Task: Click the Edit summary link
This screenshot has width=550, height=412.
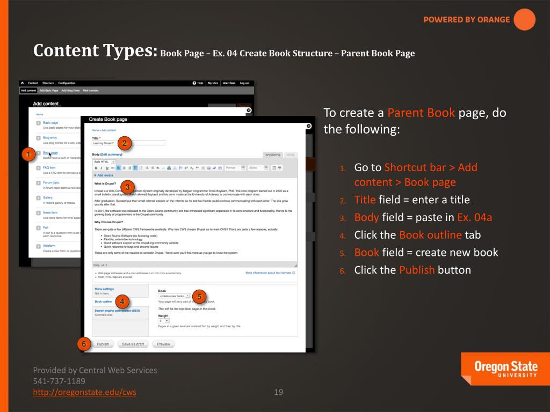Action: [111, 154]
